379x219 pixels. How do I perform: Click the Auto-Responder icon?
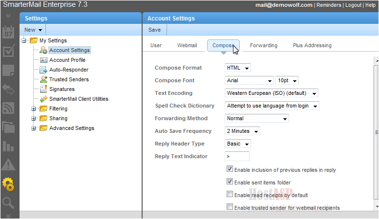pos(43,70)
